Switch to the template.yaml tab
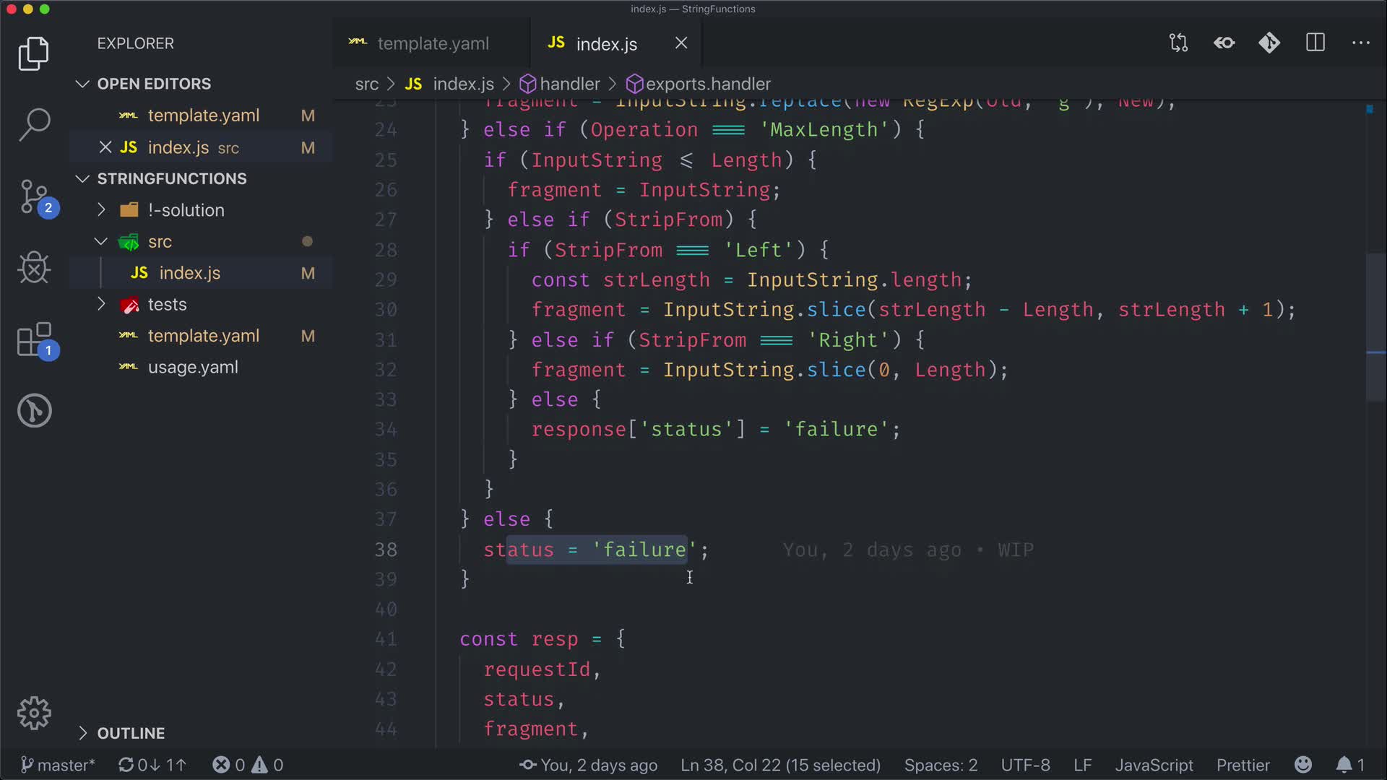The width and height of the screenshot is (1387, 780). pyautogui.click(x=432, y=43)
